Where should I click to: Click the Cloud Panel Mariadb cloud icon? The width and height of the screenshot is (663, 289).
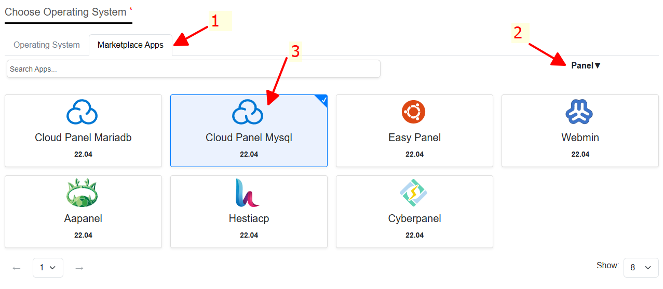coord(83,113)
